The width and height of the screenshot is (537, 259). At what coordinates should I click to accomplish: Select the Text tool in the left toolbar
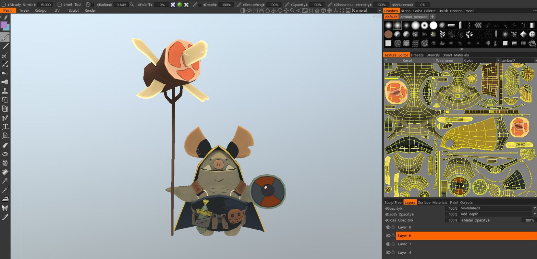point(5,127)
